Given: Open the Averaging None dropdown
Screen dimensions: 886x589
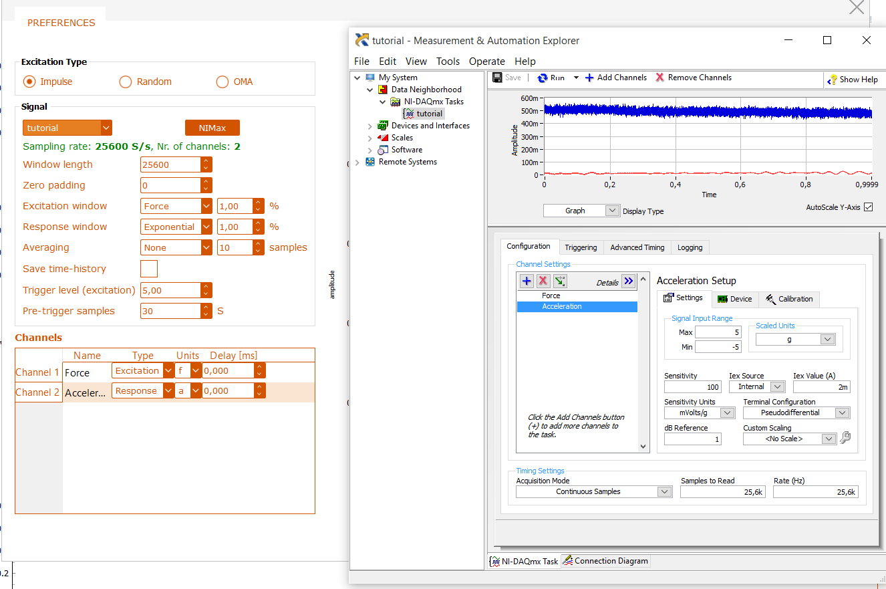Looking at the screenshot, I should (x=206, y=248).
